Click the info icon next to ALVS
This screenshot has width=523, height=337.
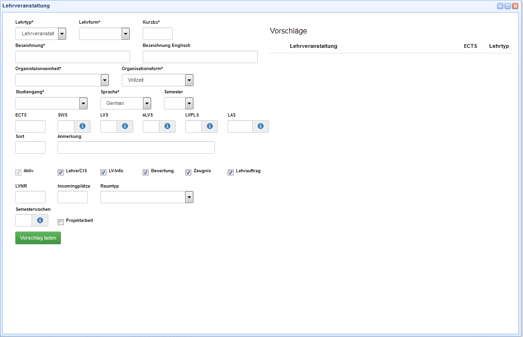click(x=167, y=126)
